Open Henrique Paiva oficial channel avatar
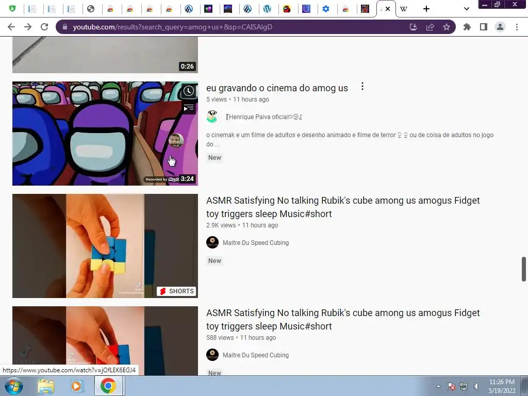 point(212,117)
